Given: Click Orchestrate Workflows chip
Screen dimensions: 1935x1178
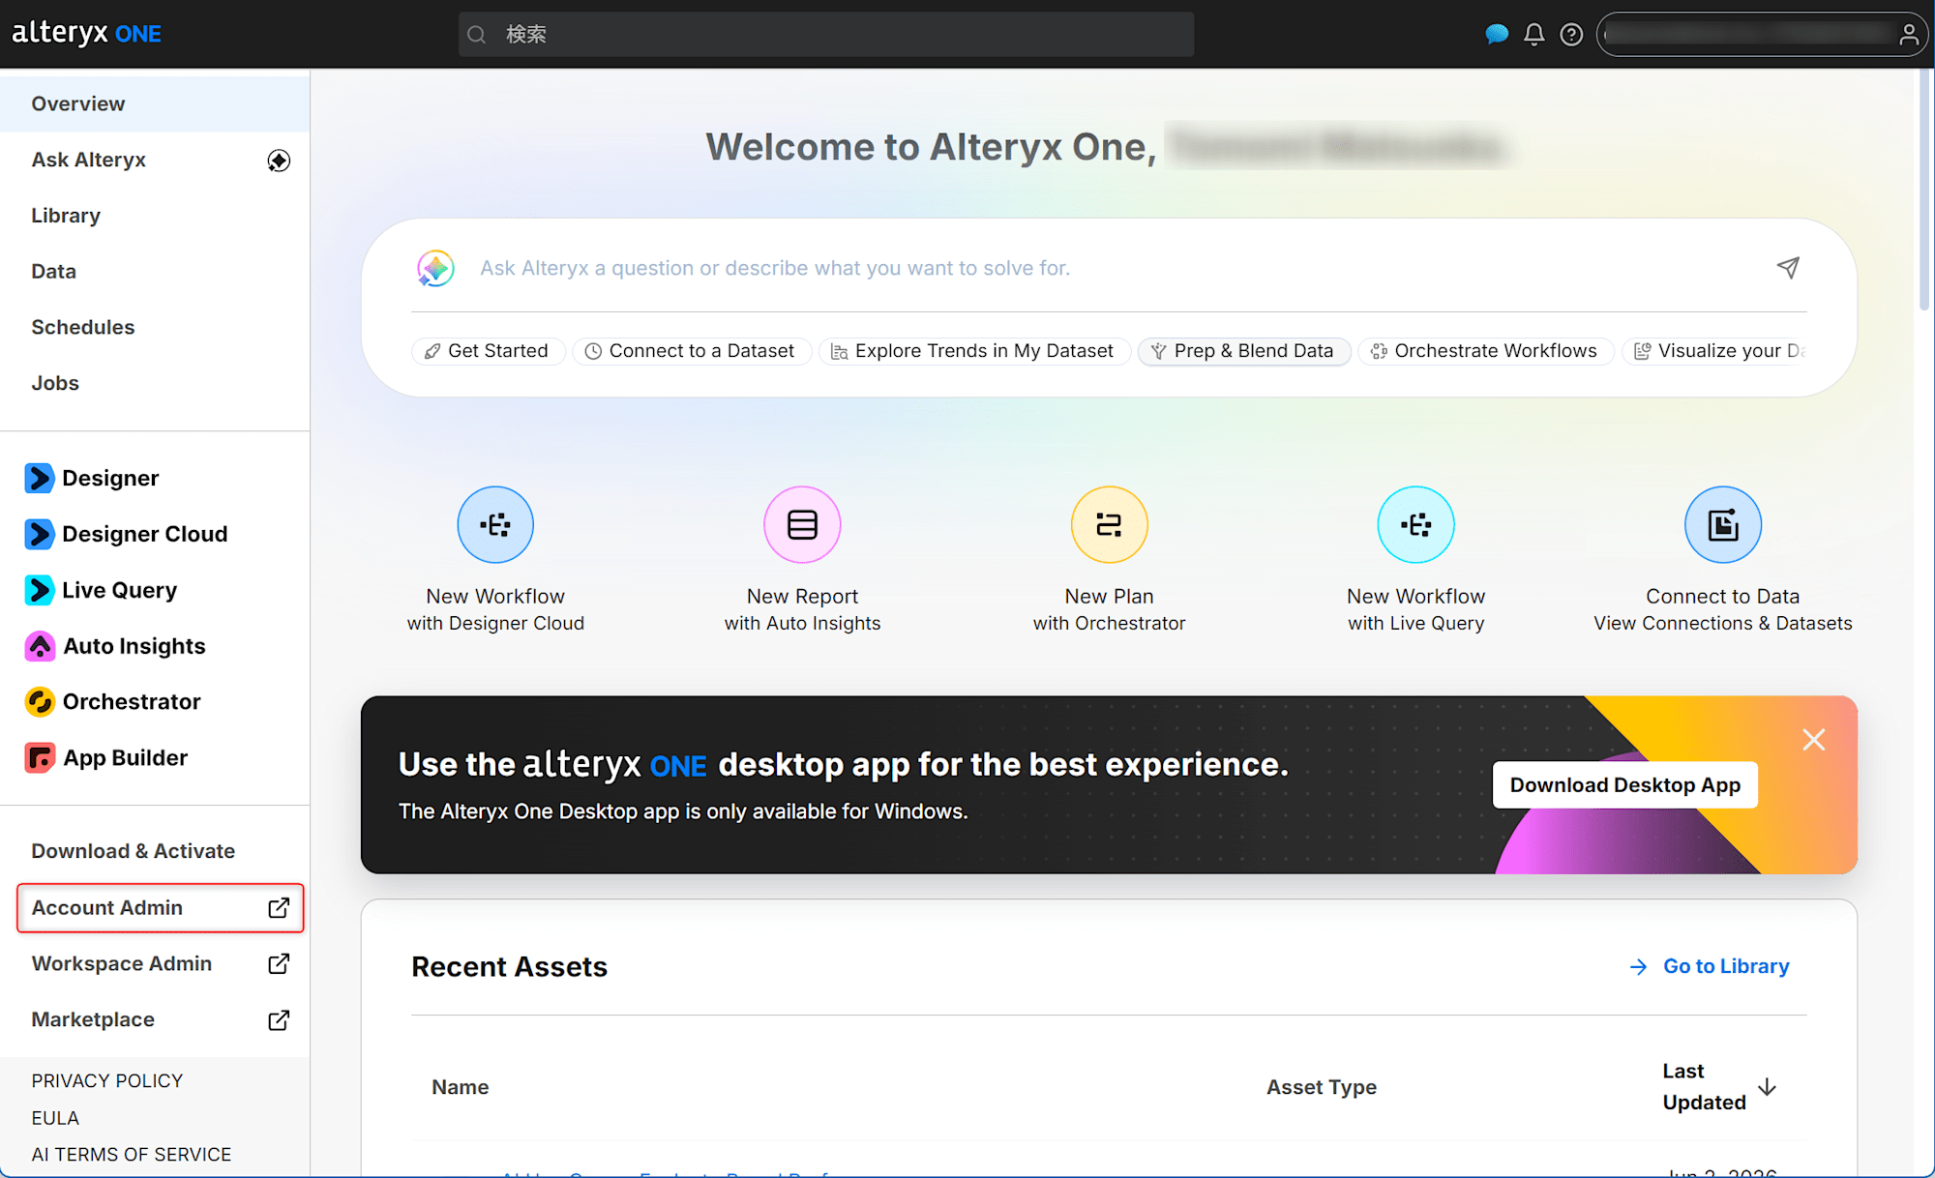Looking at the screenshot, I should (1485, 351).
